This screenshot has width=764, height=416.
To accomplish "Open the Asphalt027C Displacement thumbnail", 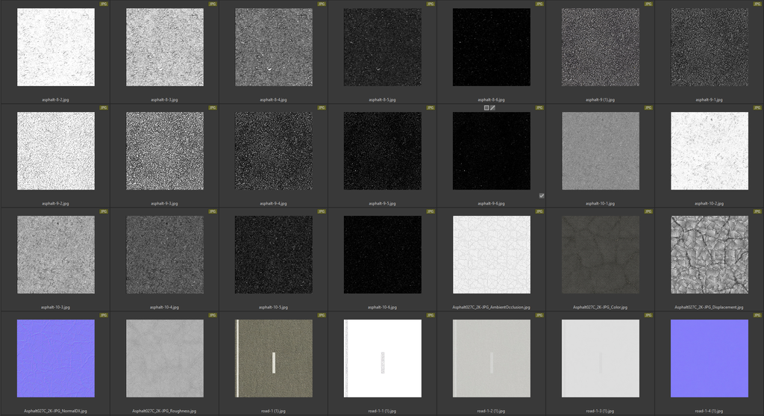I will [710, 255].
